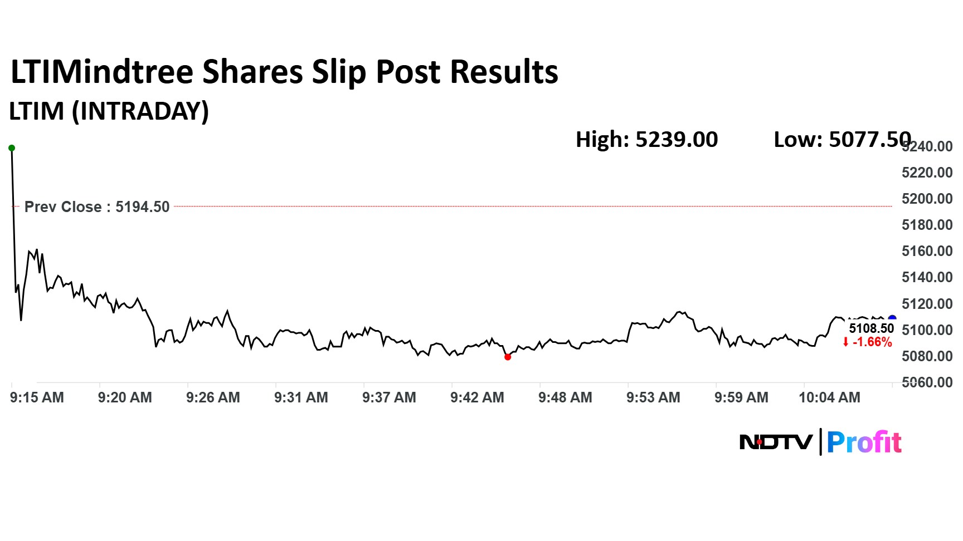The width and height of the screenshot is (963, 541).
Task: Click the chart headline about LTIMindtree shares
Action: (x=284, y=72)
